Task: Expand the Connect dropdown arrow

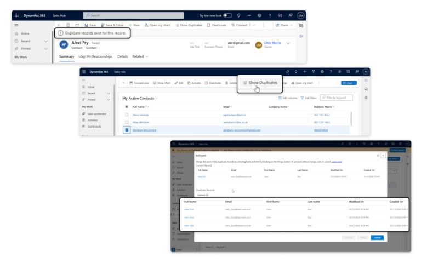Action: (254, 25)
